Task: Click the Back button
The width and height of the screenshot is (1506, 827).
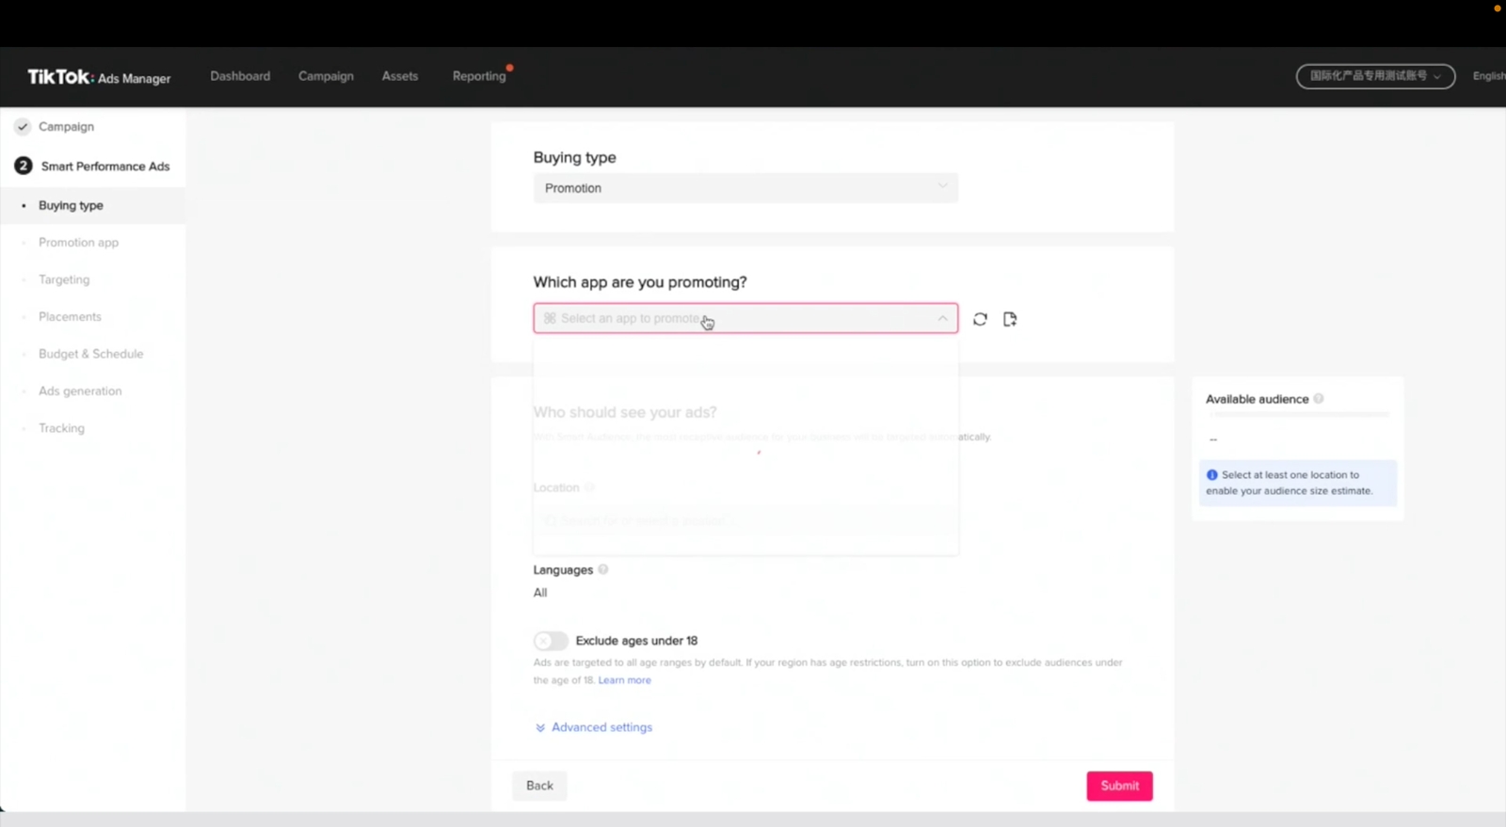Action: click(x=539, y=786)
